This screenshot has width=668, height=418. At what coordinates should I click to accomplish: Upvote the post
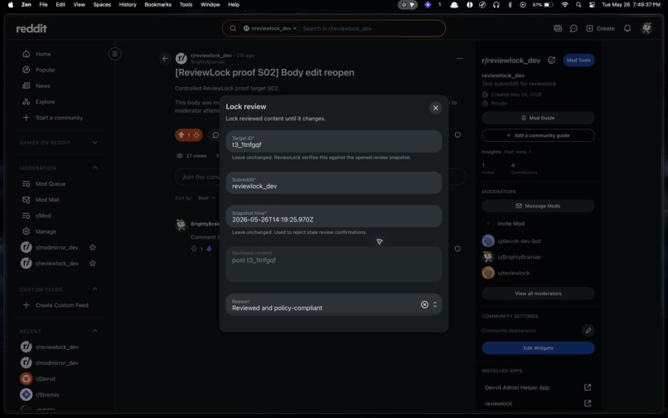tap(181, 135)
